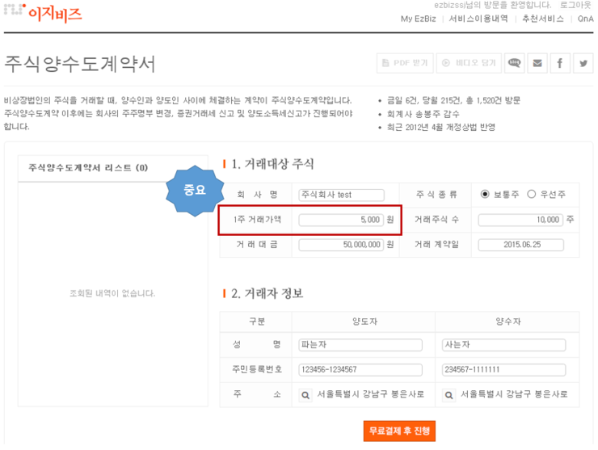598x450 pixels.
Task: Share the page on Facebook
Action: coord(560,63)
